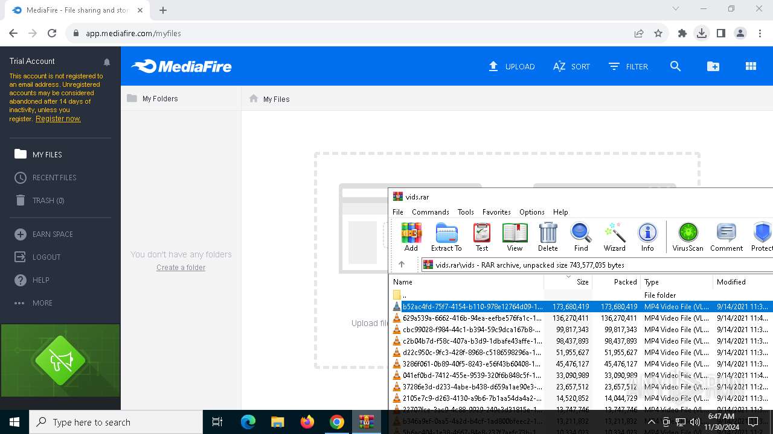Click Create a folder link
Screen dimensions: 773x434
181,268
